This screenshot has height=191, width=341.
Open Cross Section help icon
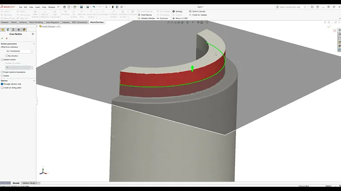click(33, 34)
